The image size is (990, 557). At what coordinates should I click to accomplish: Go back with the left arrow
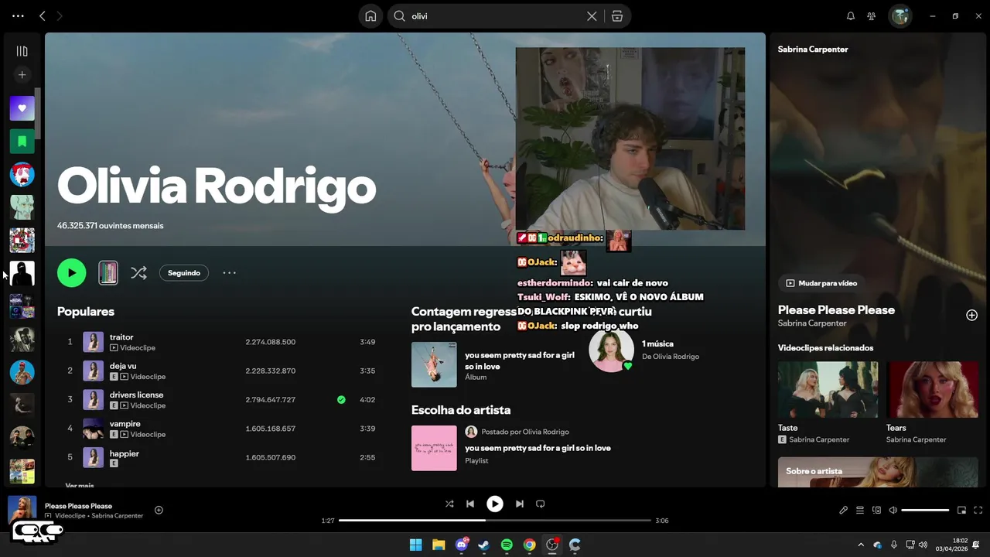pos(43,15)
